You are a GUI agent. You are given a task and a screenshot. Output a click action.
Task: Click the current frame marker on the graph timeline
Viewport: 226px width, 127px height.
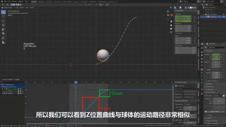76,82
